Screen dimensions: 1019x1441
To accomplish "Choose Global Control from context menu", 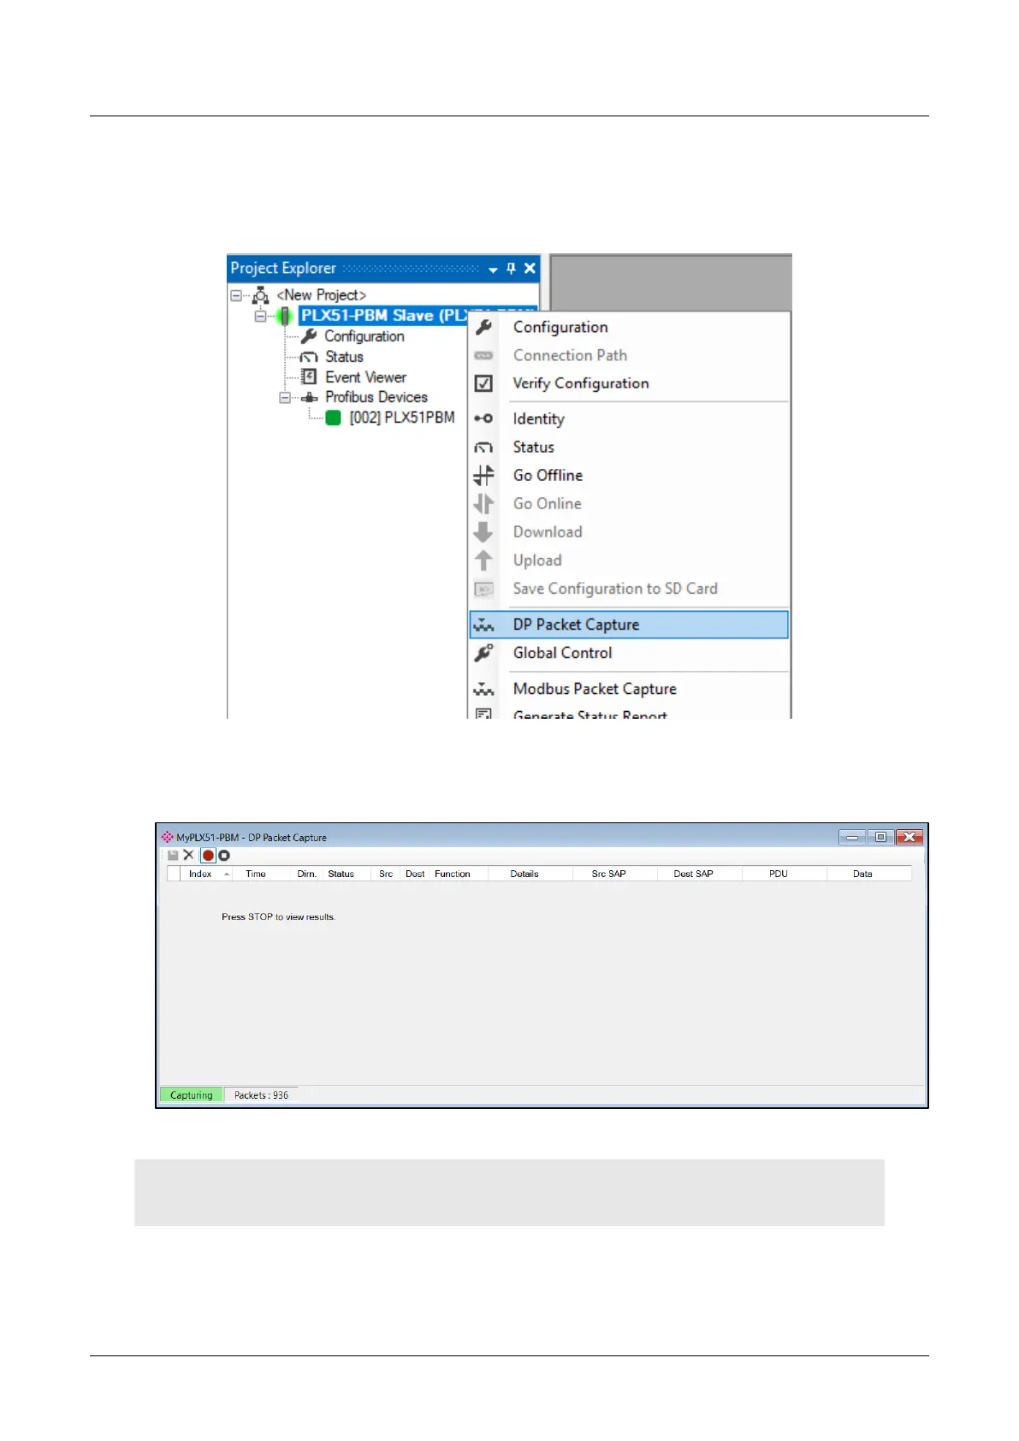I will click(x=562, y=653).
